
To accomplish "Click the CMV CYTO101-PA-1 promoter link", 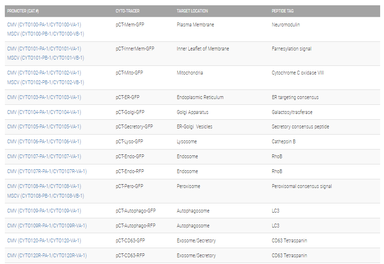I will click(44, 49).
